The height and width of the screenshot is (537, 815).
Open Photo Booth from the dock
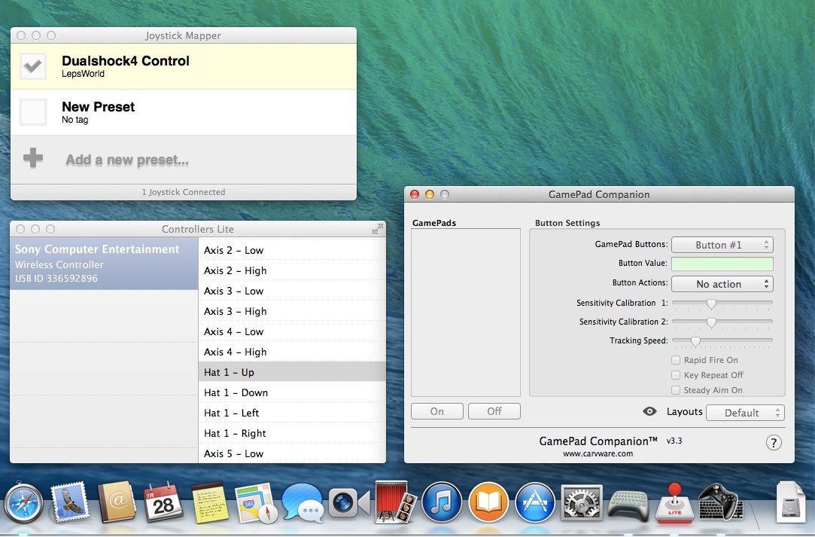coord(395,501)
